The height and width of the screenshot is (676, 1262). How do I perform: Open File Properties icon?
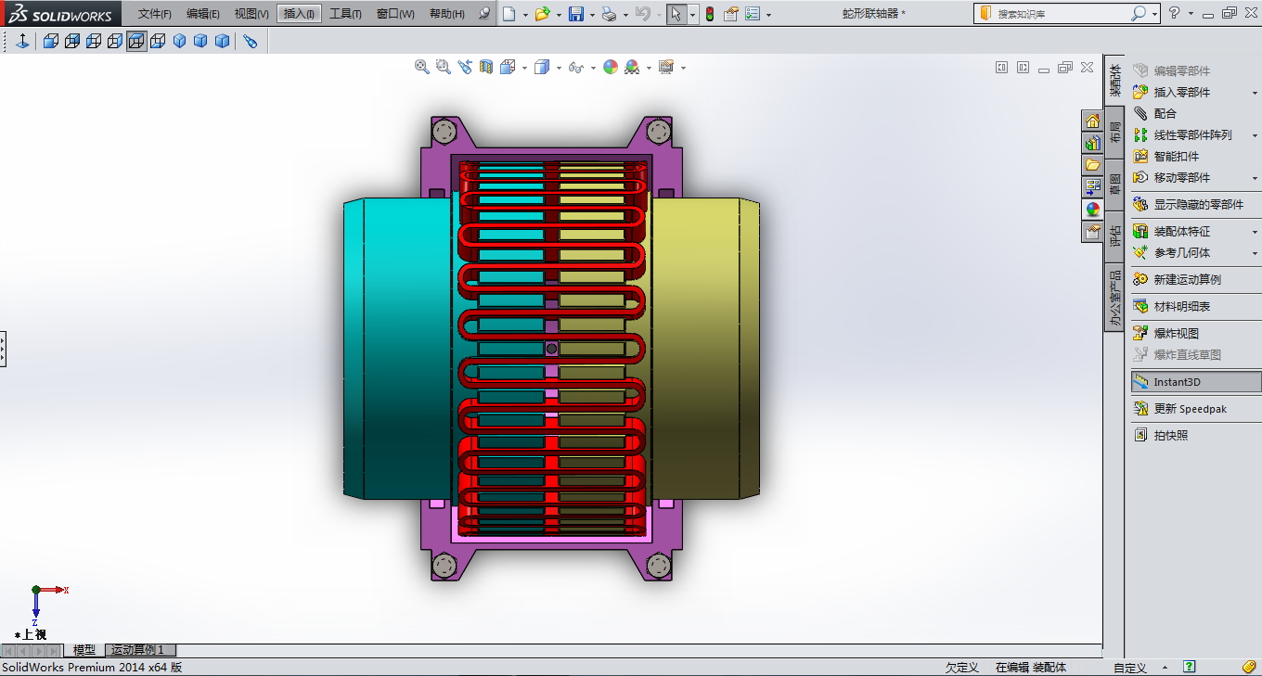coord(731,14)
